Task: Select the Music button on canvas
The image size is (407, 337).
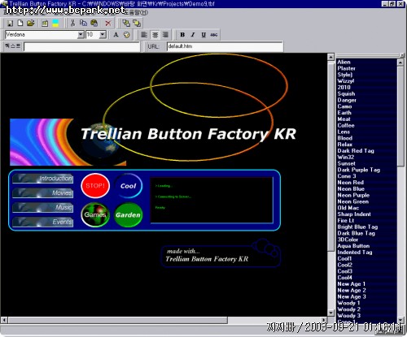Action: [x=43, y=207]
